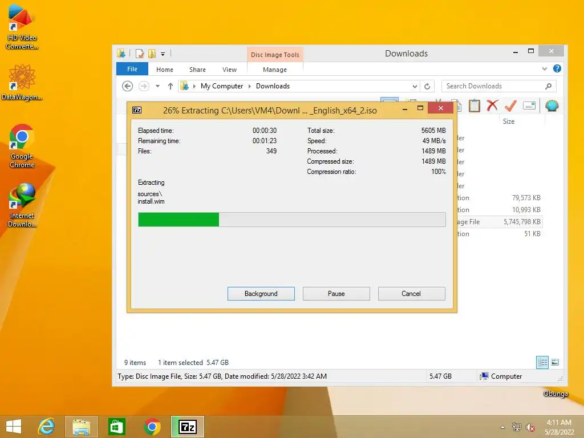Expand the chevron after My Computer breadcrumb
The image size is (584, 438).
(x=250, y=86)
